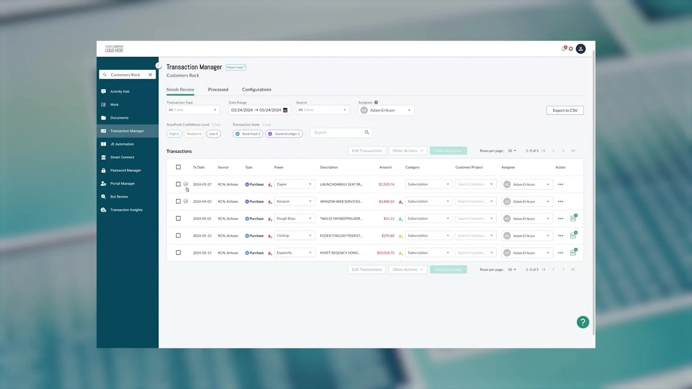This screenshot has width=692, height=389.
Task: Open the Amazon payee dropdown
Action: click(294, 202)
